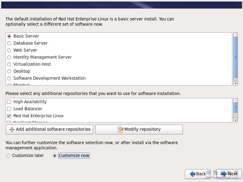Click the "High Availability" row text
The width and height of the screenshot is (243, 182).
click(30, 102)
